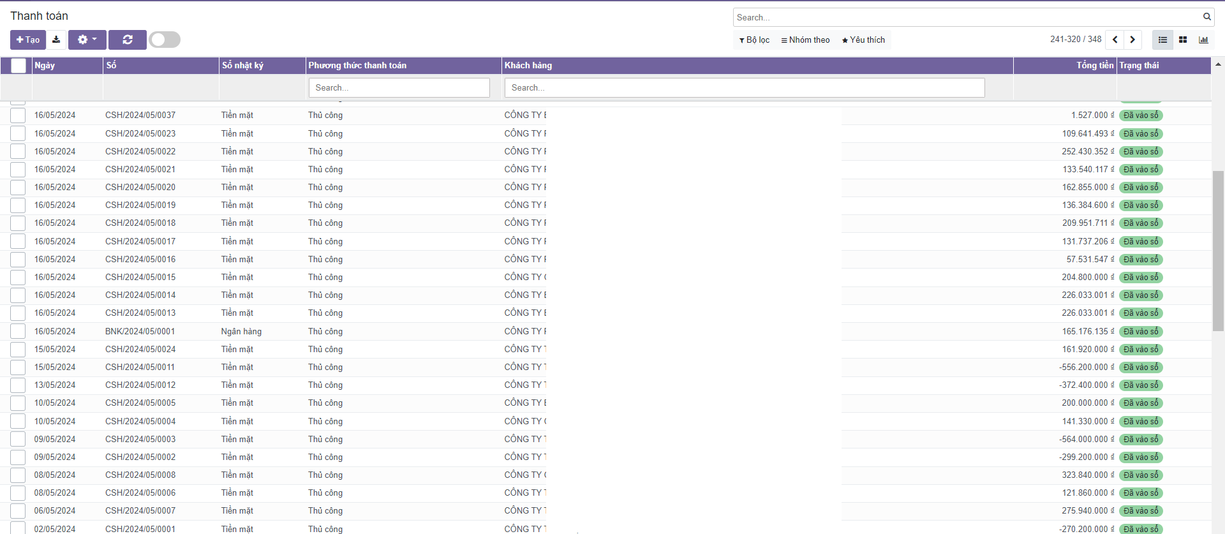Switch to kanban view
1225x534 pixels.
[x=1183, y=40]
